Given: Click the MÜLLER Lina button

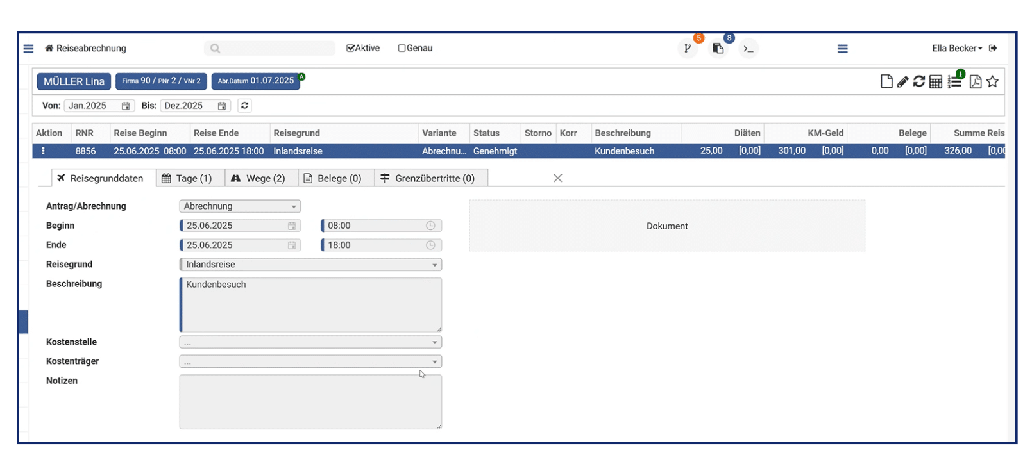Looking at the screenshot, I should tap(74, 81).
